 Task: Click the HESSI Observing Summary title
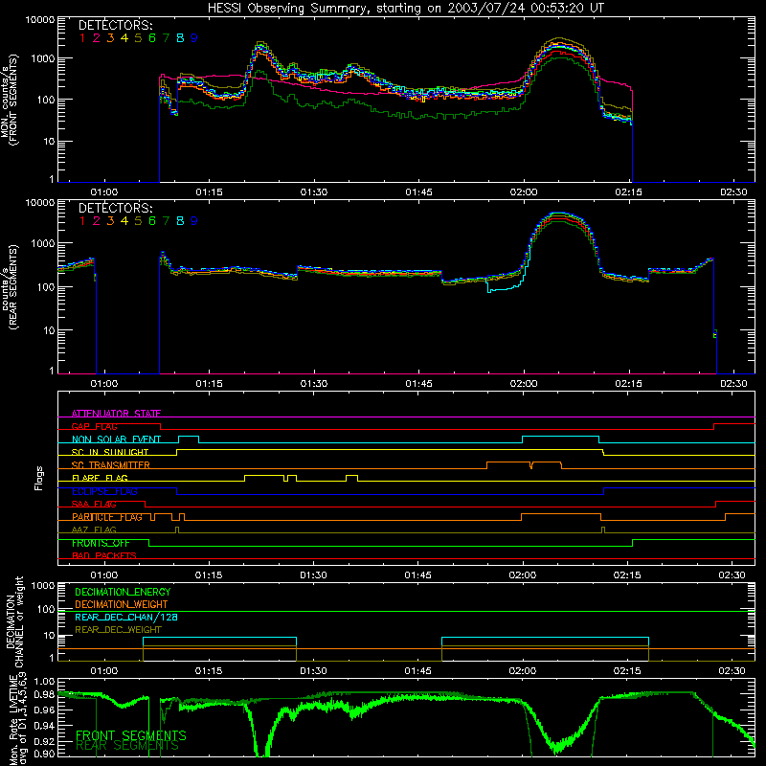tap(406, 8)
